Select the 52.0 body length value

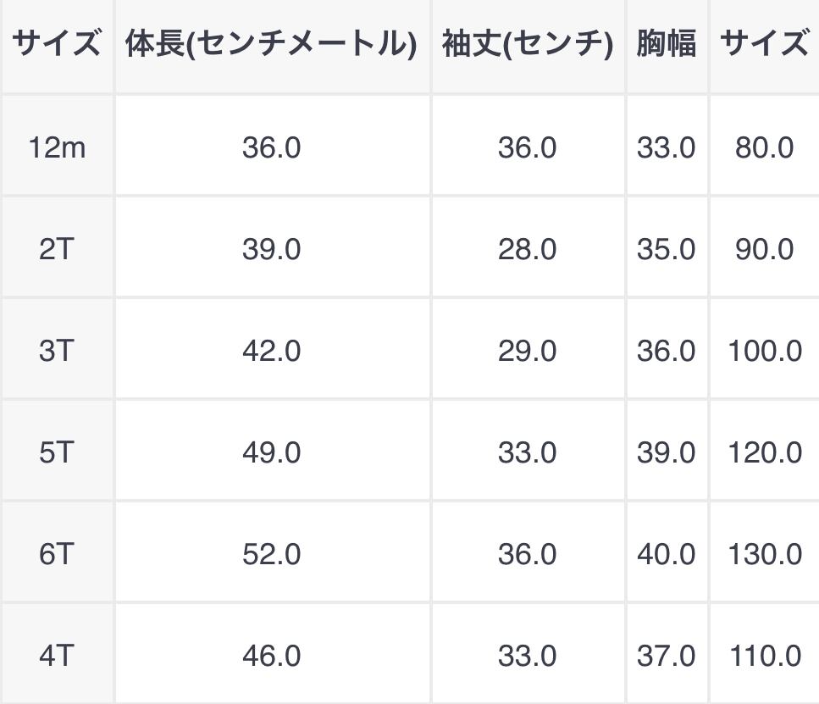[x=271, y=554]
